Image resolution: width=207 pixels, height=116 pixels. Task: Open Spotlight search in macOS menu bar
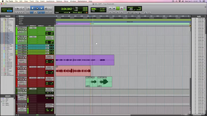pos(200,1)
